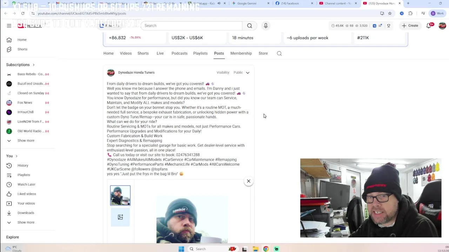
Task: Click the Create button
Action: (410, 26)
